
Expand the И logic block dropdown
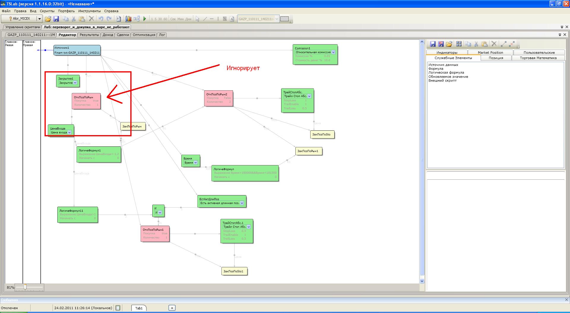click(x=160, y=213)
